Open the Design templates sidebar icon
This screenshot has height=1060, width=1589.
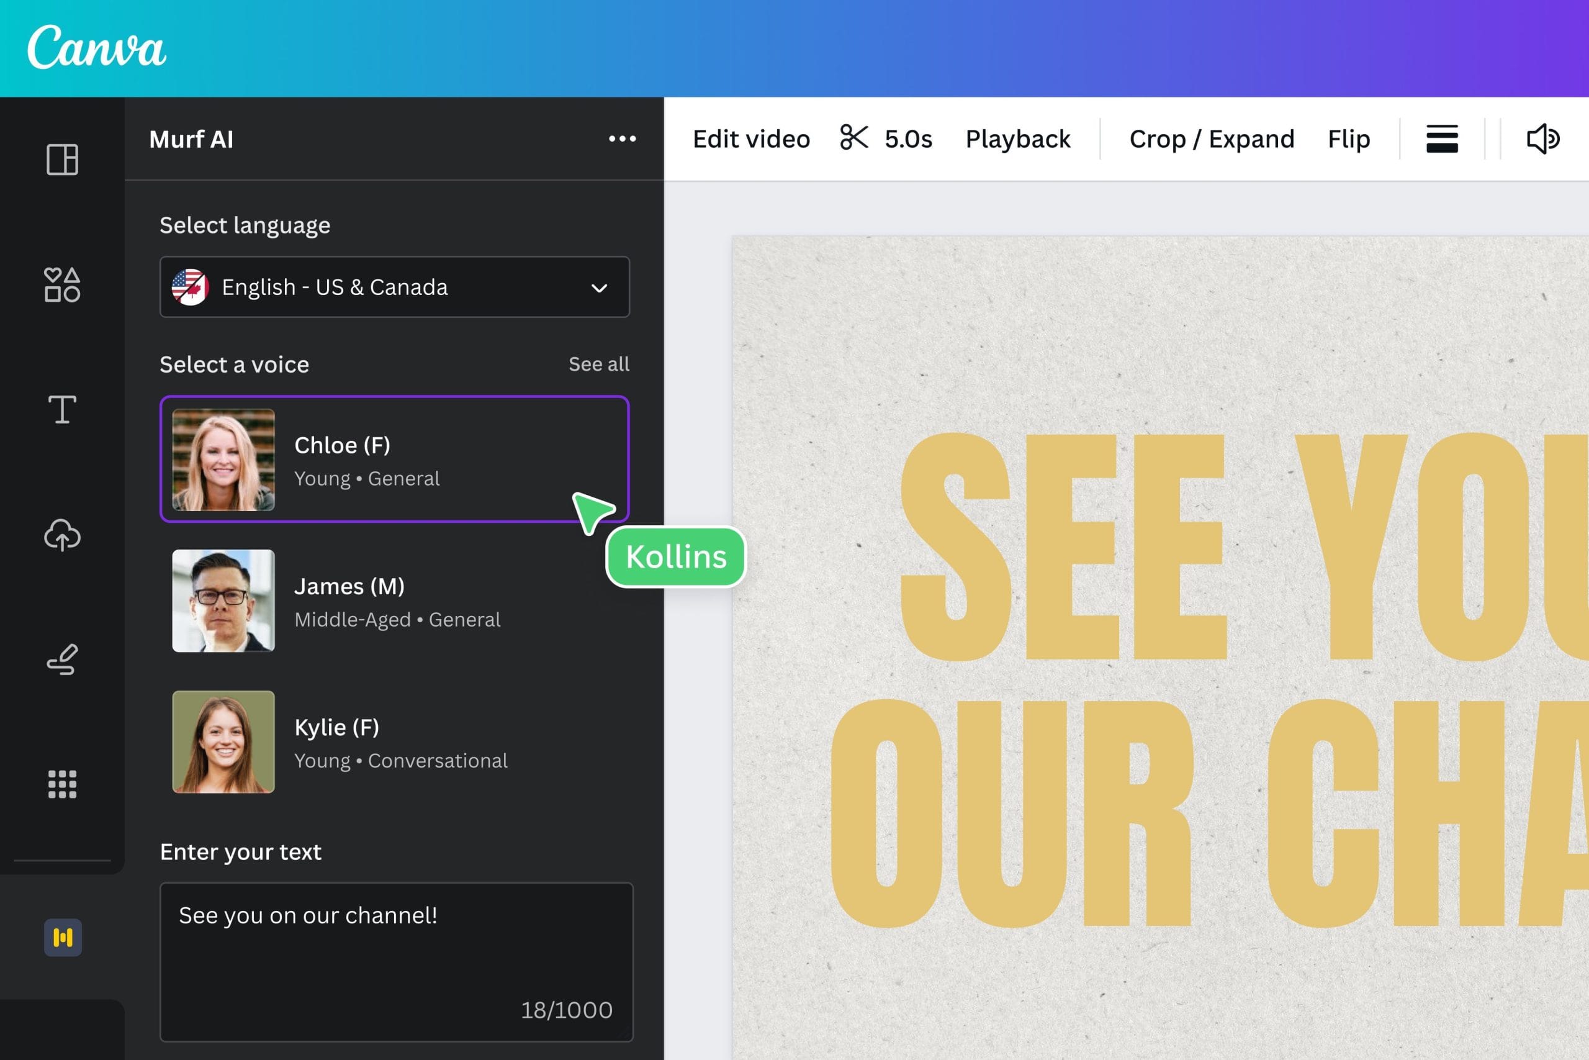pos(62,160)
